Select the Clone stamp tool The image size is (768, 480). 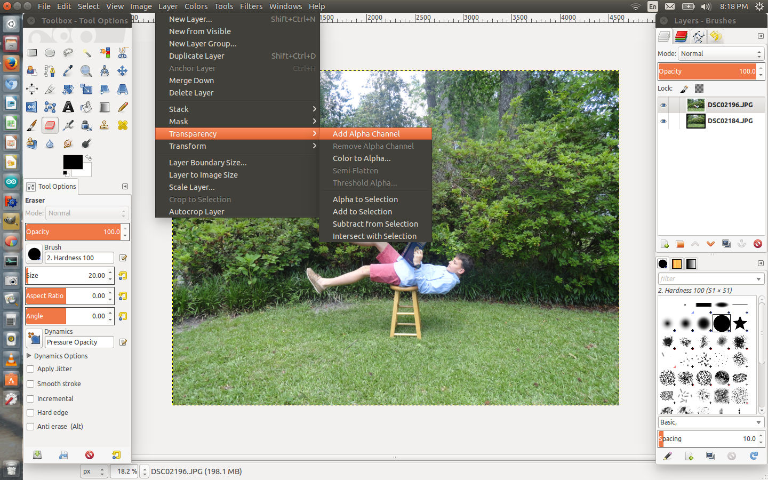coord(105,125)
